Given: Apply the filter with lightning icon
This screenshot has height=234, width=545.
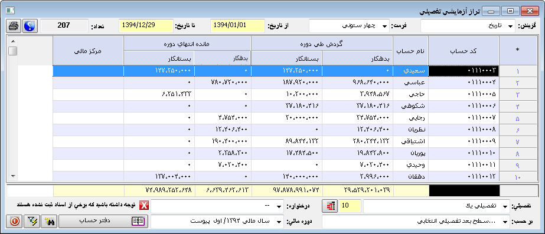Looking at the screenshot, I should [x=32, y=222].
